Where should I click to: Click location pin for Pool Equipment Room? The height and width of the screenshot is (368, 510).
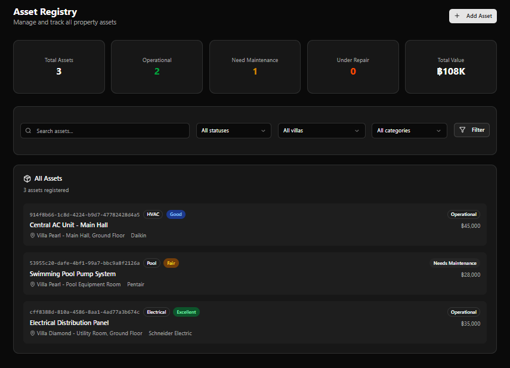tap(33, 284)
